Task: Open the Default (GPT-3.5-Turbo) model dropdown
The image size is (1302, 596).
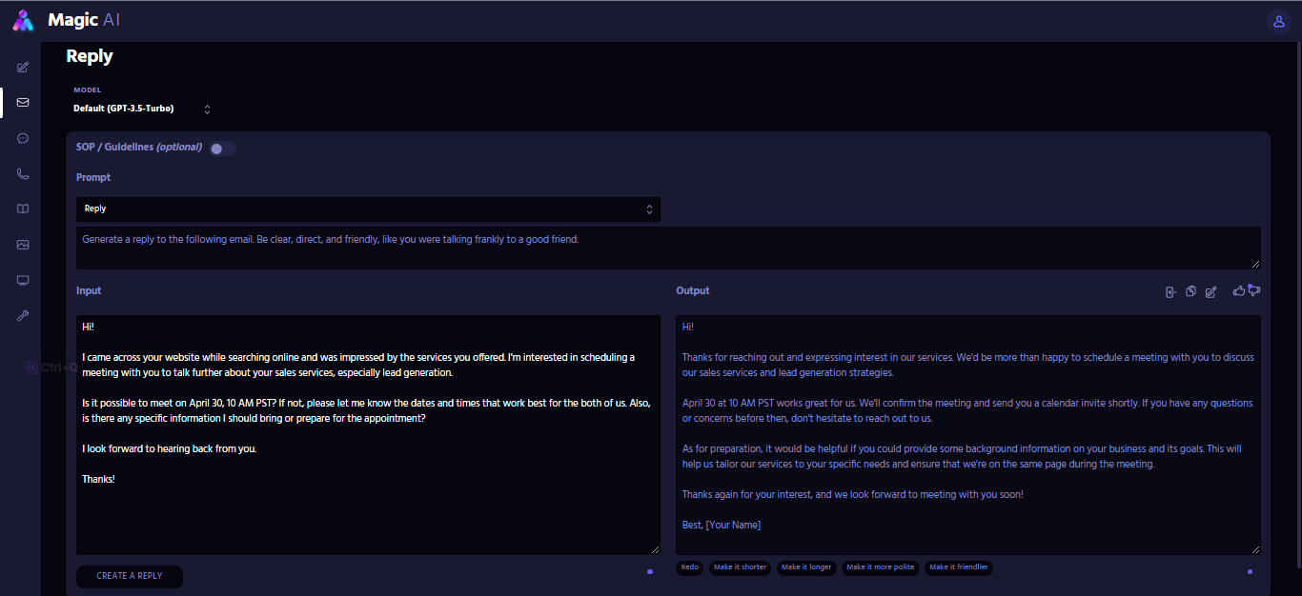Action: (x=141, y=109)
